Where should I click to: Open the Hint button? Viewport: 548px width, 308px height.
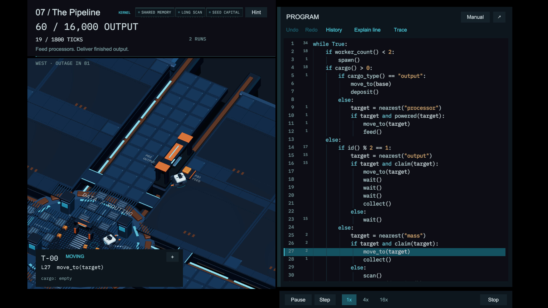pos(256,12)
